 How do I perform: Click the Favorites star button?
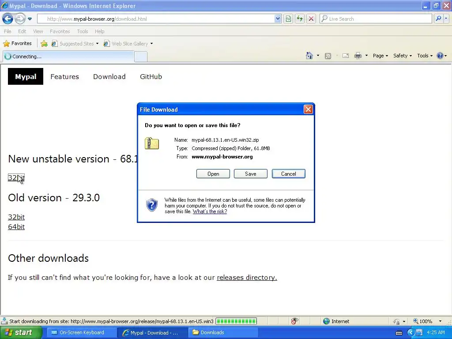click(17, 44)
